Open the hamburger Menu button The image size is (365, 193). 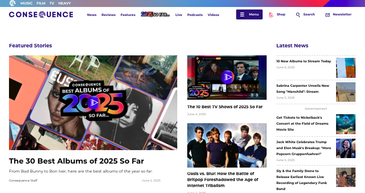tap(249, 14)
